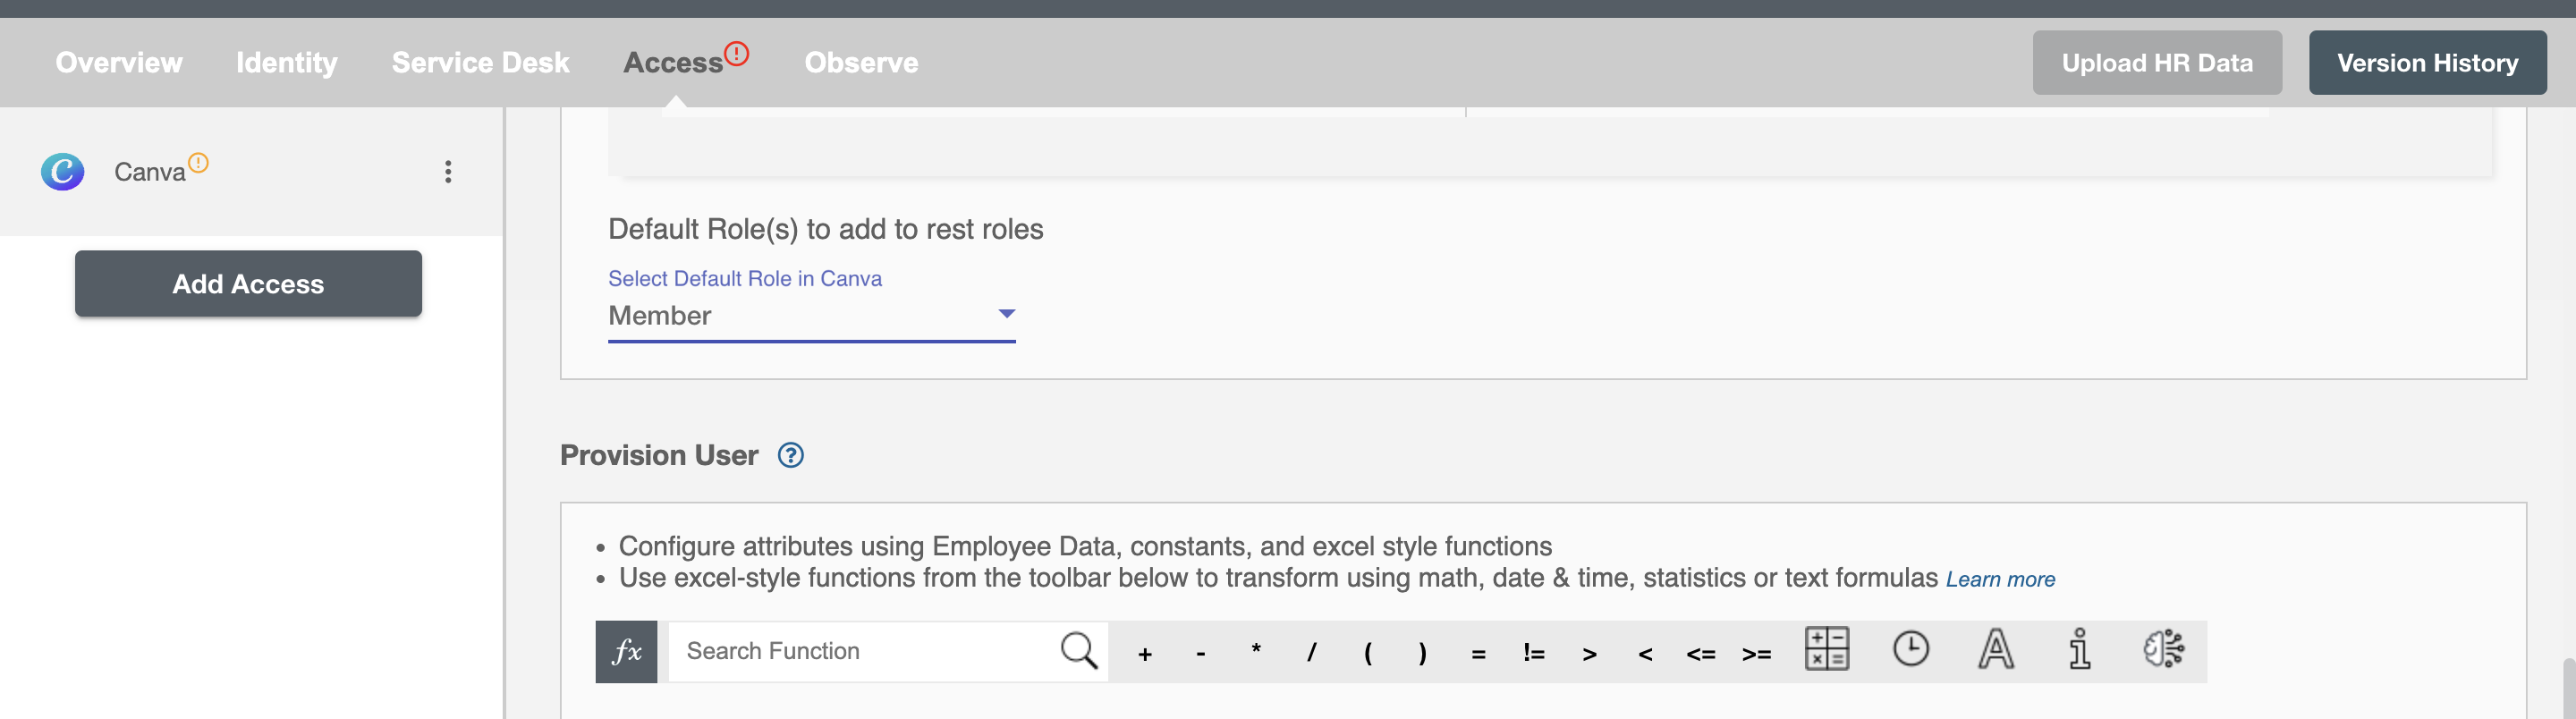
Task: Open the text functions letter A icon
Action: tap(1996, 649)
